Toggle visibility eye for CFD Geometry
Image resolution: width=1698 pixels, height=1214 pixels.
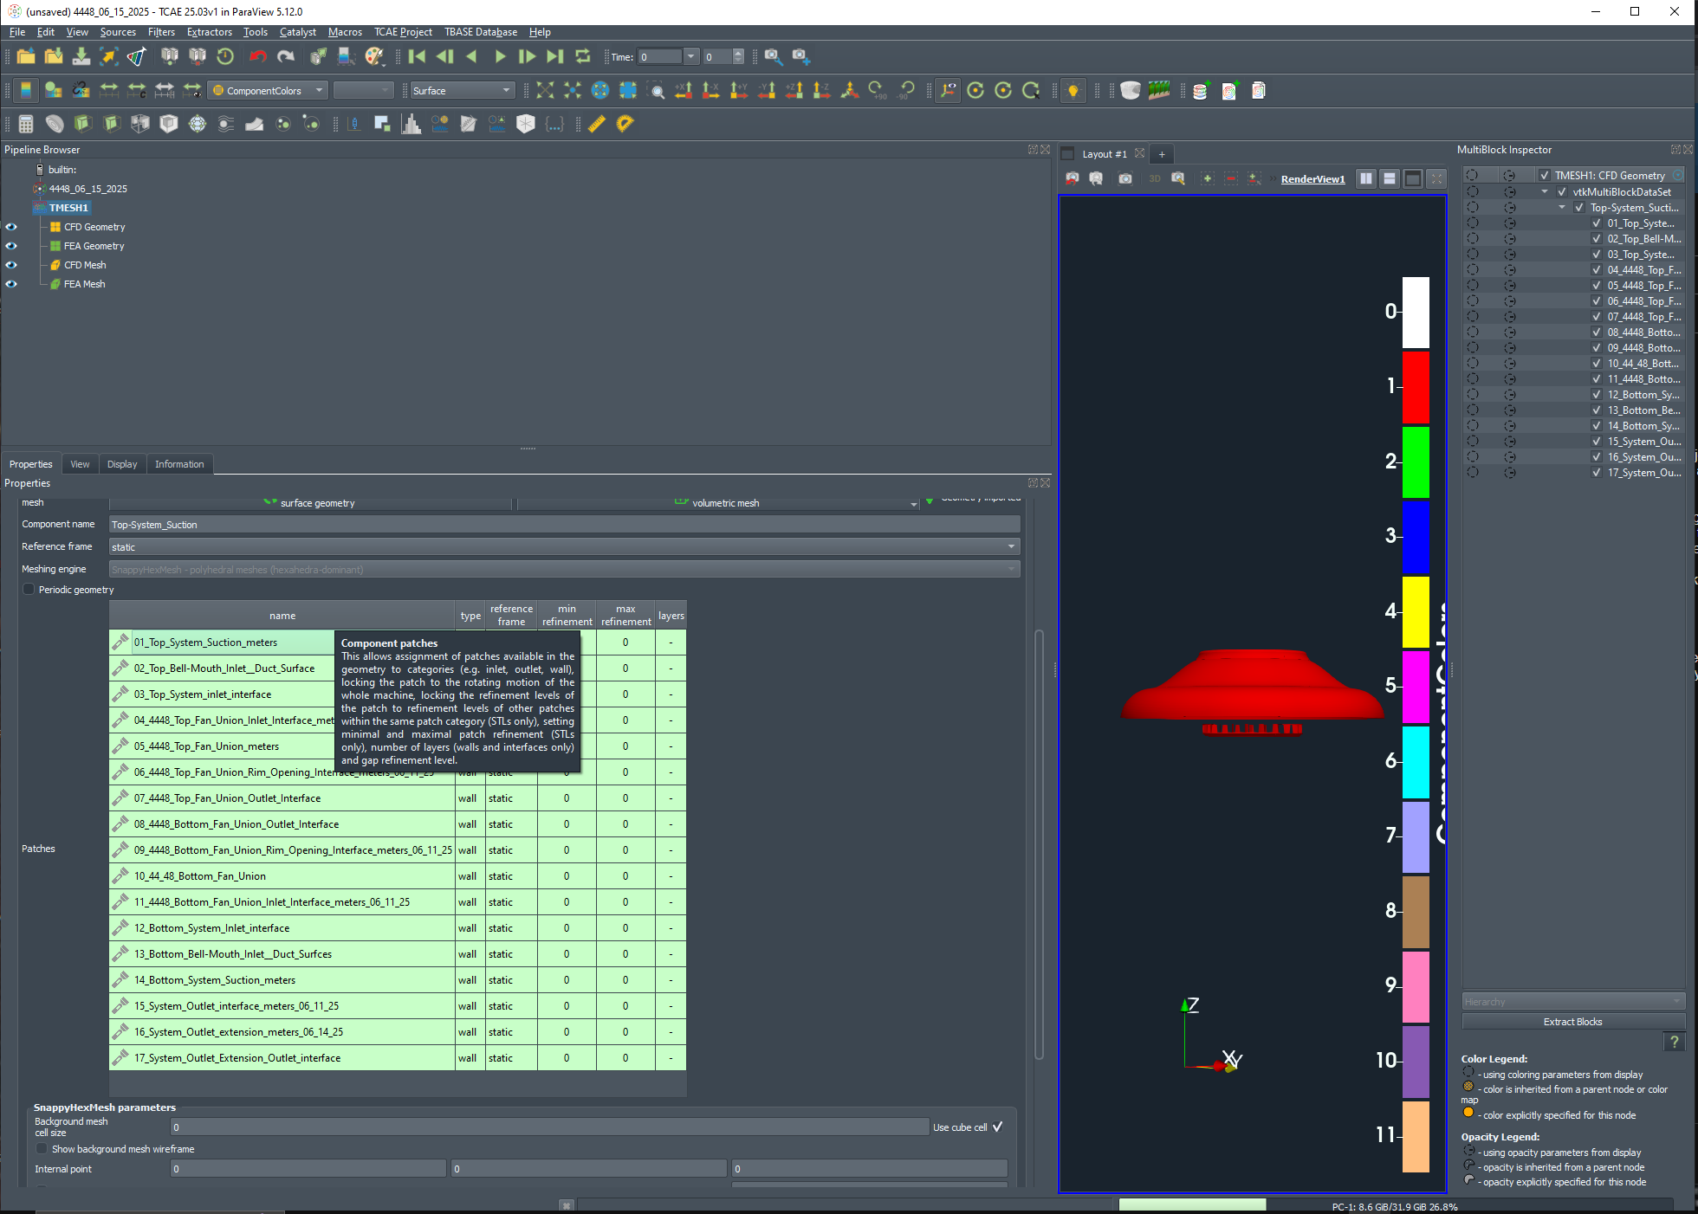click(x=11, y=227)
